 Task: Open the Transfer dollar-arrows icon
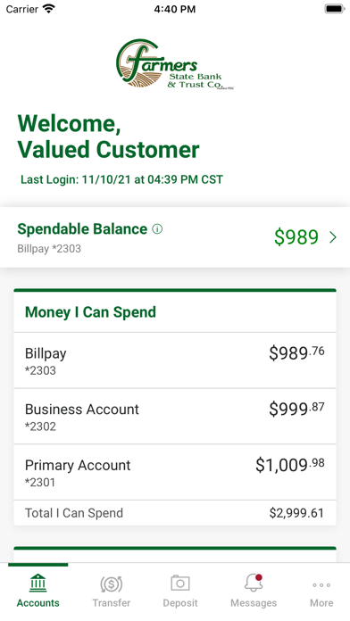(111, 584)
